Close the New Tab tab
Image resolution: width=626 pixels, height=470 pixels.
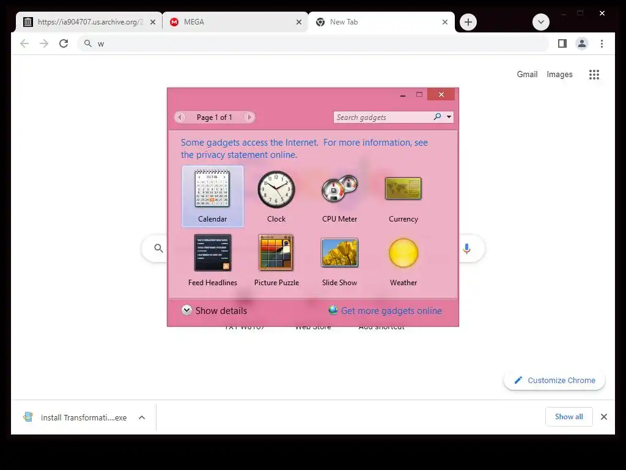pyautogui.click(x=445, y=22)
